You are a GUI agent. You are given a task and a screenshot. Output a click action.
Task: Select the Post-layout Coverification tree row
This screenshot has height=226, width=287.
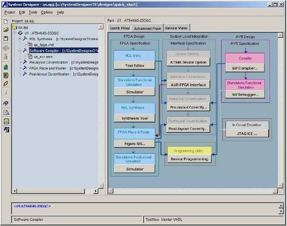click(63, 74)
